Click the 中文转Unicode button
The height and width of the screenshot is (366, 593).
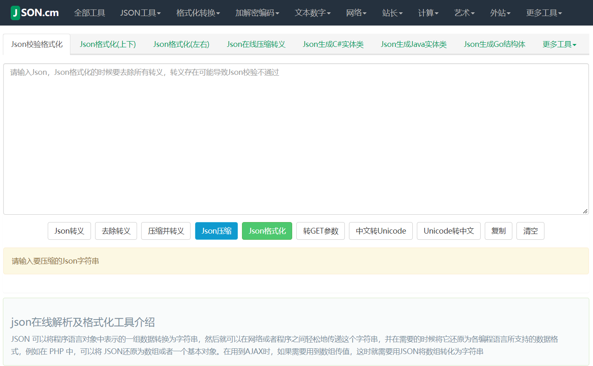pos(381,231)
